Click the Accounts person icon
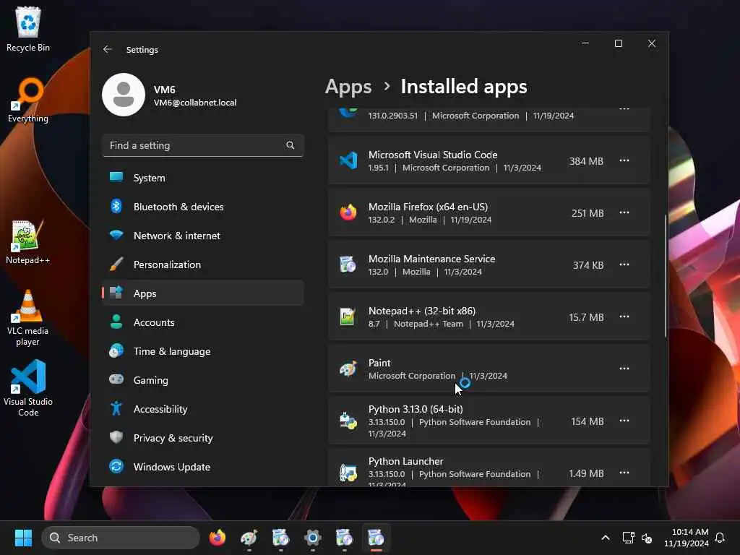Screen dimensions: 740x555 116,322
